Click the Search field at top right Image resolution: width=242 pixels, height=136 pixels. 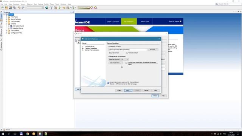pos(228,4)
